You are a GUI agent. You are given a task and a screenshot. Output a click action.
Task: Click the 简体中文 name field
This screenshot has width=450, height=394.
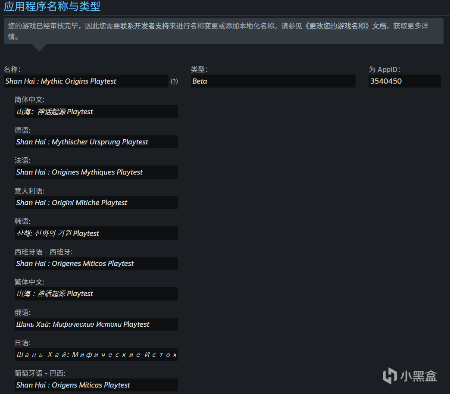tap(96, 111)
